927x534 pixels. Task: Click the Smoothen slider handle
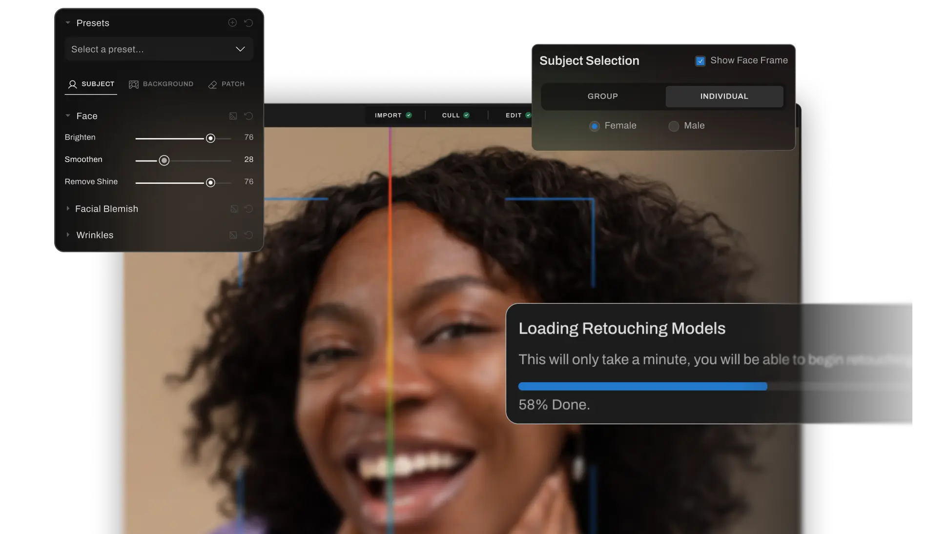click(164, 160)
